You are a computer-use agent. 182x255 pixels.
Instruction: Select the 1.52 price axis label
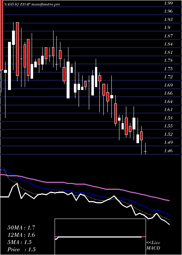click(x=168, y=134)
